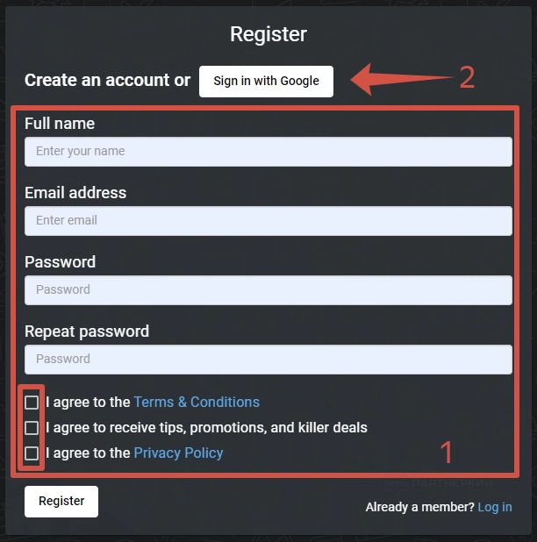
Task: Open the Privacy Policy link
Action: tap(178, 453)
